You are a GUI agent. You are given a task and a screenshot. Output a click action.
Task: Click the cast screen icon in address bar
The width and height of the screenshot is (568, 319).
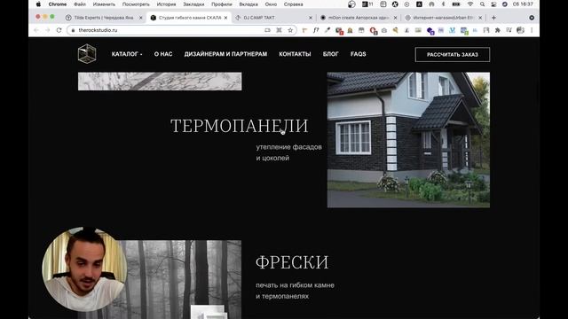(267, 30)
